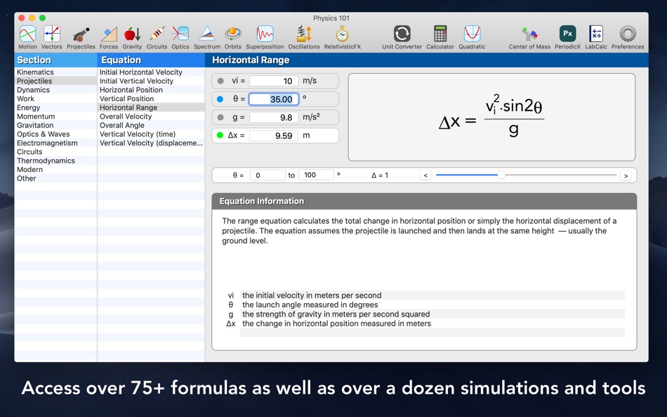Open the Circuits resistor tool
667x417 pixels.
pyautogui.click(x=157, y=37)
